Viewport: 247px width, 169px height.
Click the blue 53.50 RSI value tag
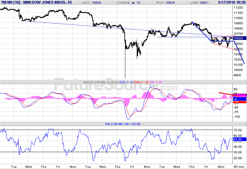tap(240, 139)
